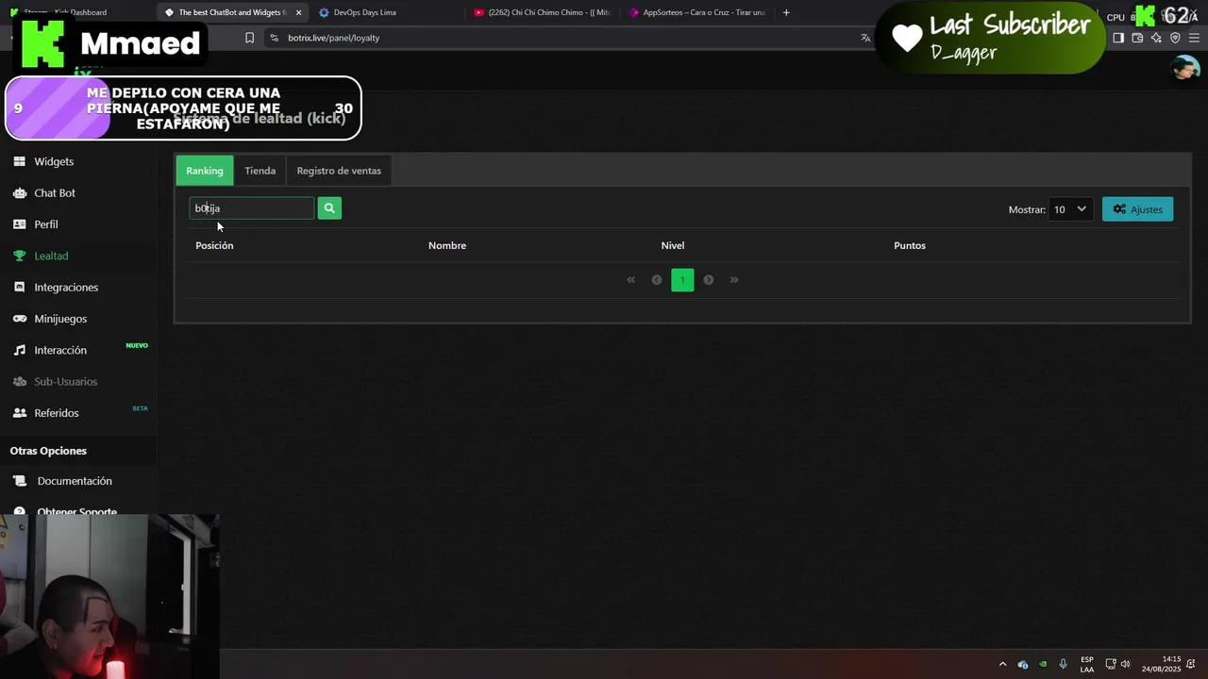Toggle the browser sidebar panel icon

point(1118,38)
